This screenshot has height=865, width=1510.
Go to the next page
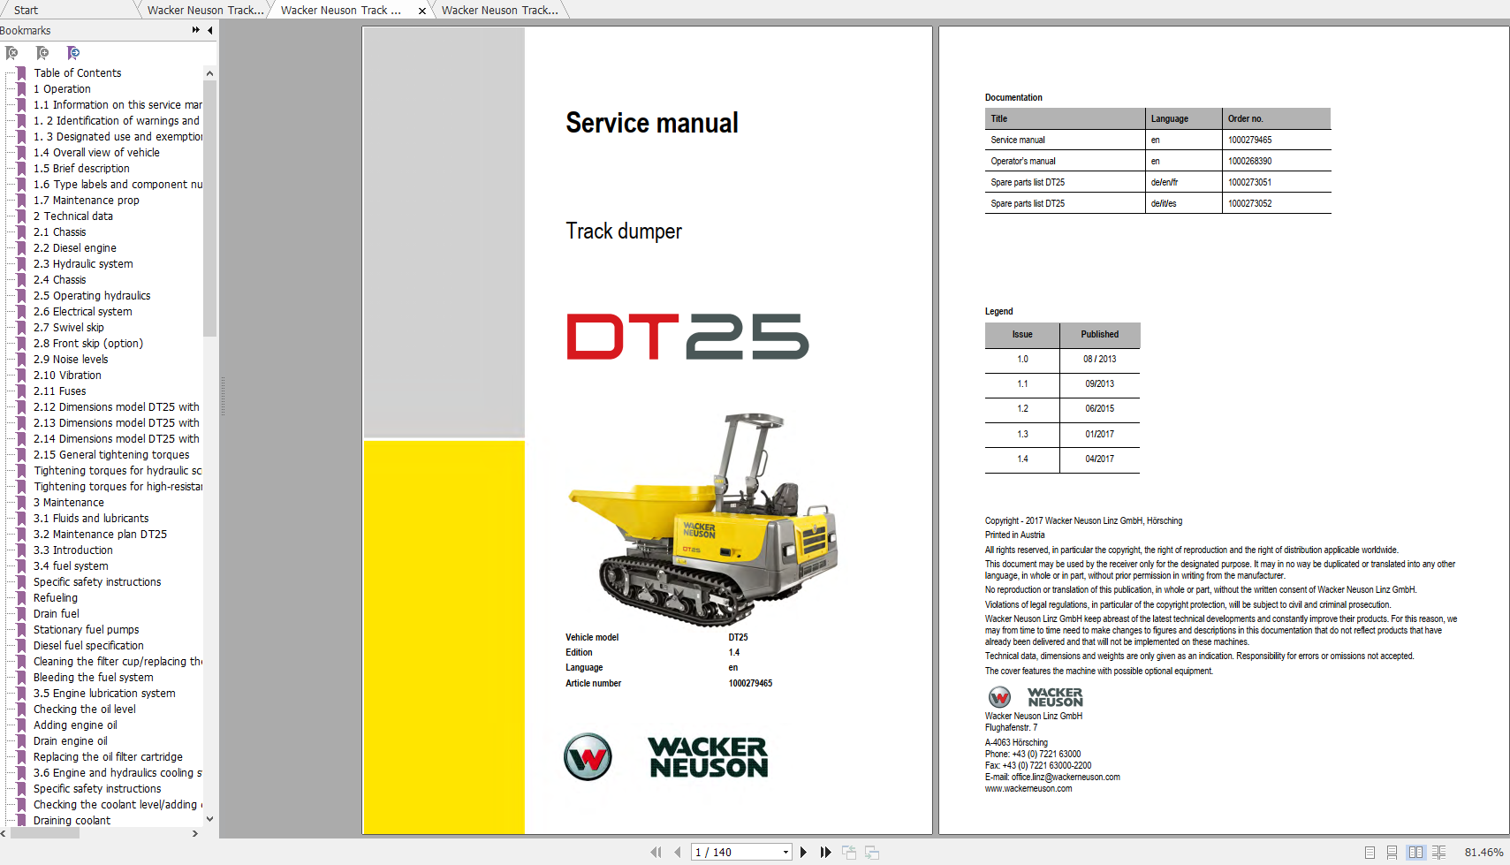click(803, 852)
